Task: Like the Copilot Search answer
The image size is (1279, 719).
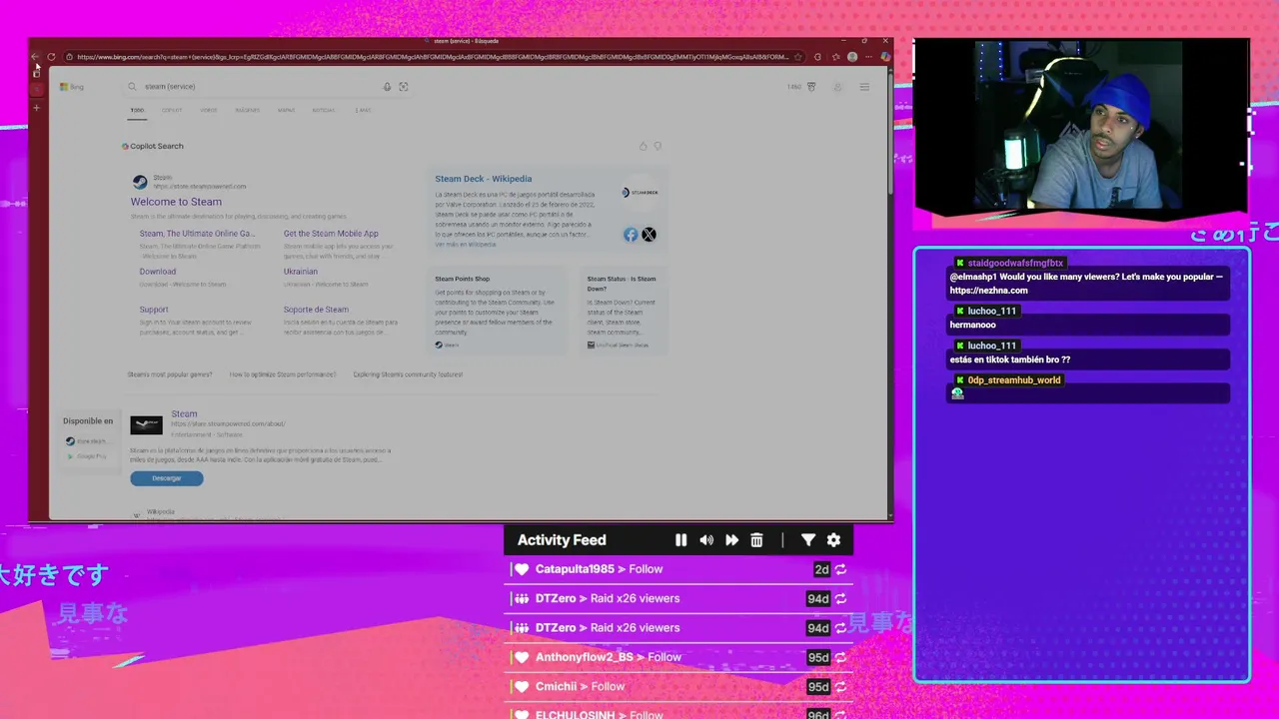Action: [642, 146]
